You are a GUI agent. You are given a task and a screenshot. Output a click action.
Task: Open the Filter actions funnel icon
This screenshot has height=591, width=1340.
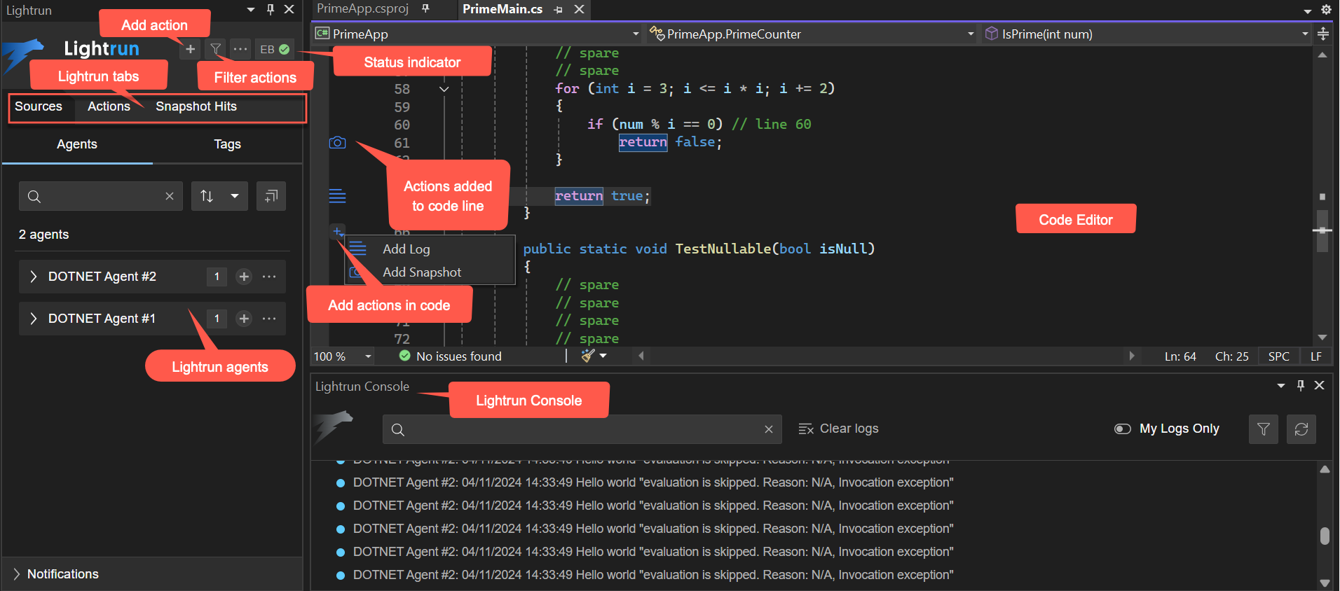coord(216,49)
